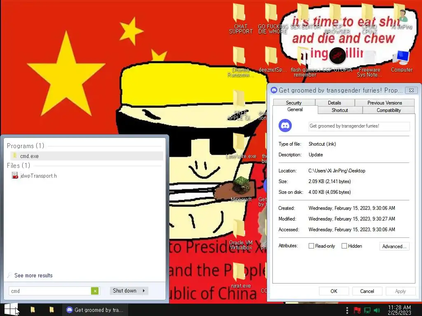Focus the Start menu search field
The height and width of the screenshot is (316, 422).
coord(50,291)
